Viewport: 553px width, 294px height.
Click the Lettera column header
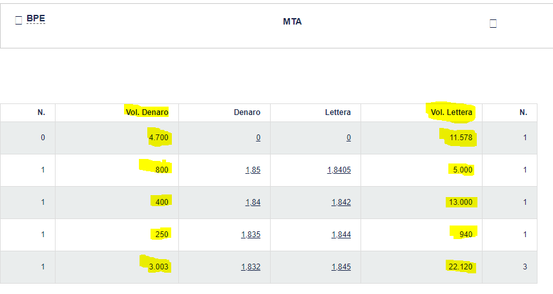(338, 112)
